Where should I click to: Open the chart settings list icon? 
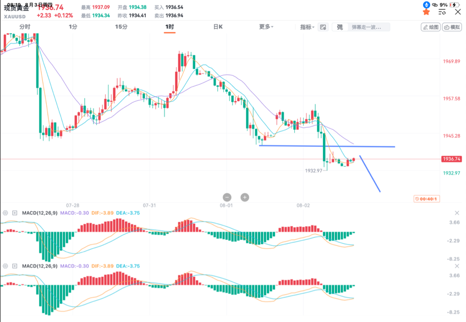click(442, 12)
